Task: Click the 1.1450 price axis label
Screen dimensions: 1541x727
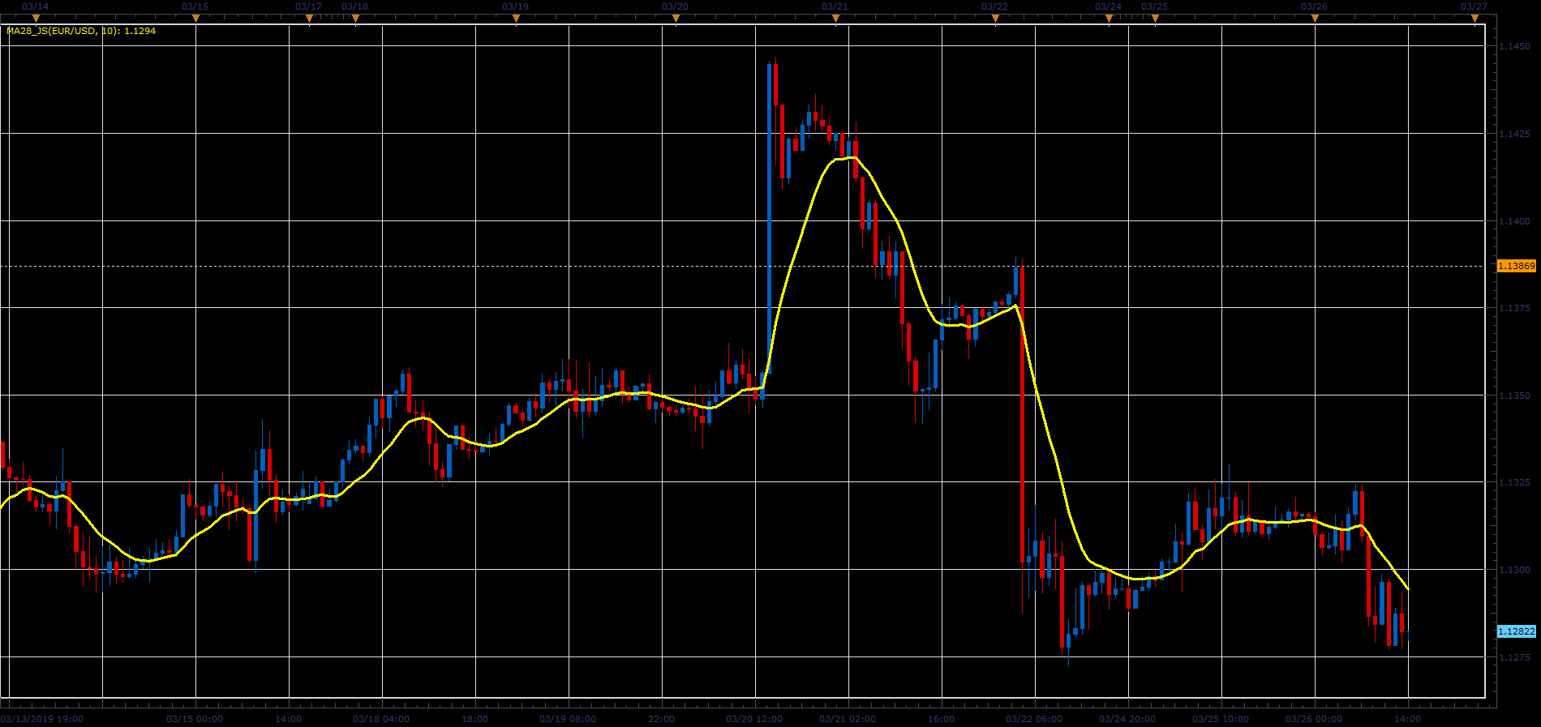Action: pyautogui.click(x=1514, y=47)
